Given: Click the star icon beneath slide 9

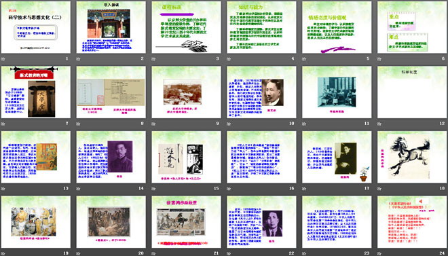Looking at the screenshot, I should (153, 124).
